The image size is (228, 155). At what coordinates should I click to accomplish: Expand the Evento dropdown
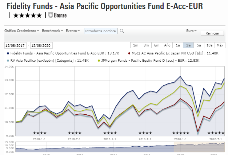tap(73, 31)
